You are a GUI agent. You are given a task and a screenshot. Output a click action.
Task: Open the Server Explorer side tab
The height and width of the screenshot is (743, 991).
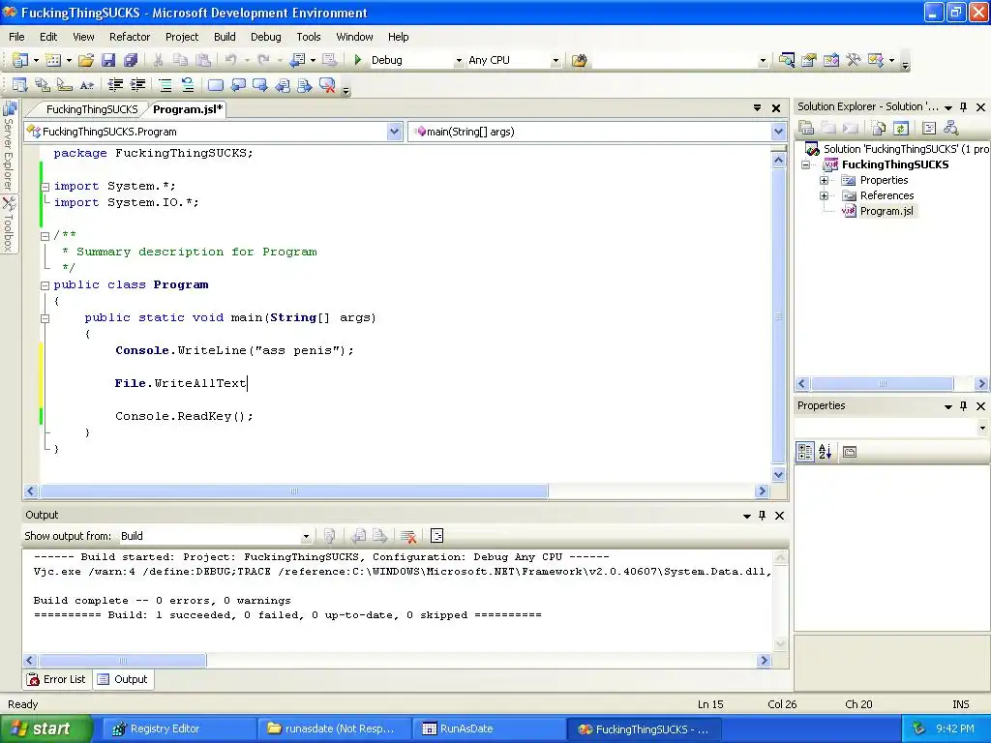tap(9, 147)
